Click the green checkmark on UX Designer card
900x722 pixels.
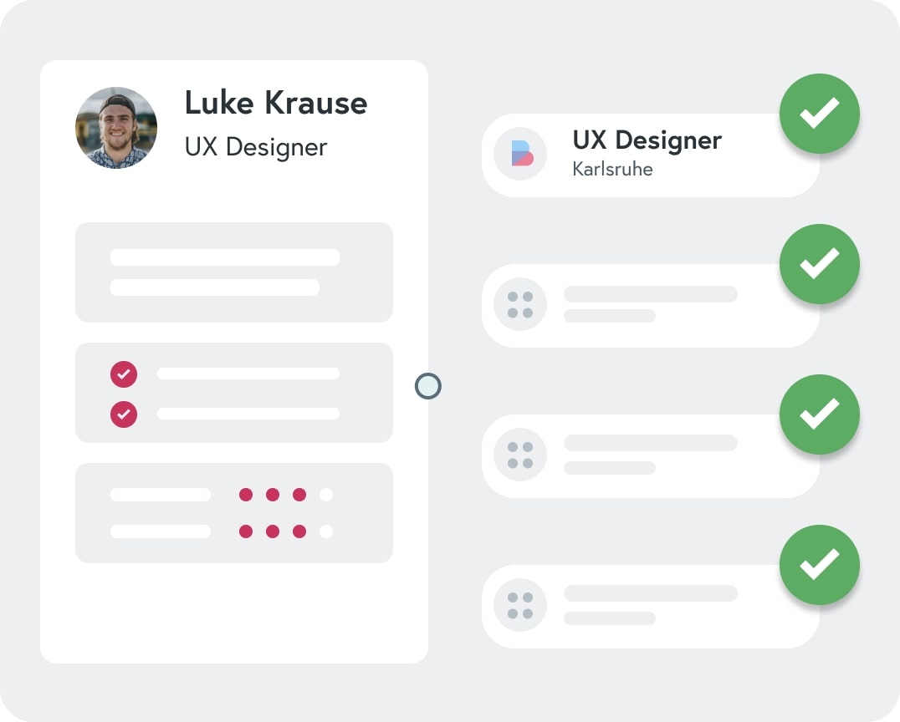[x=819, y=114]
